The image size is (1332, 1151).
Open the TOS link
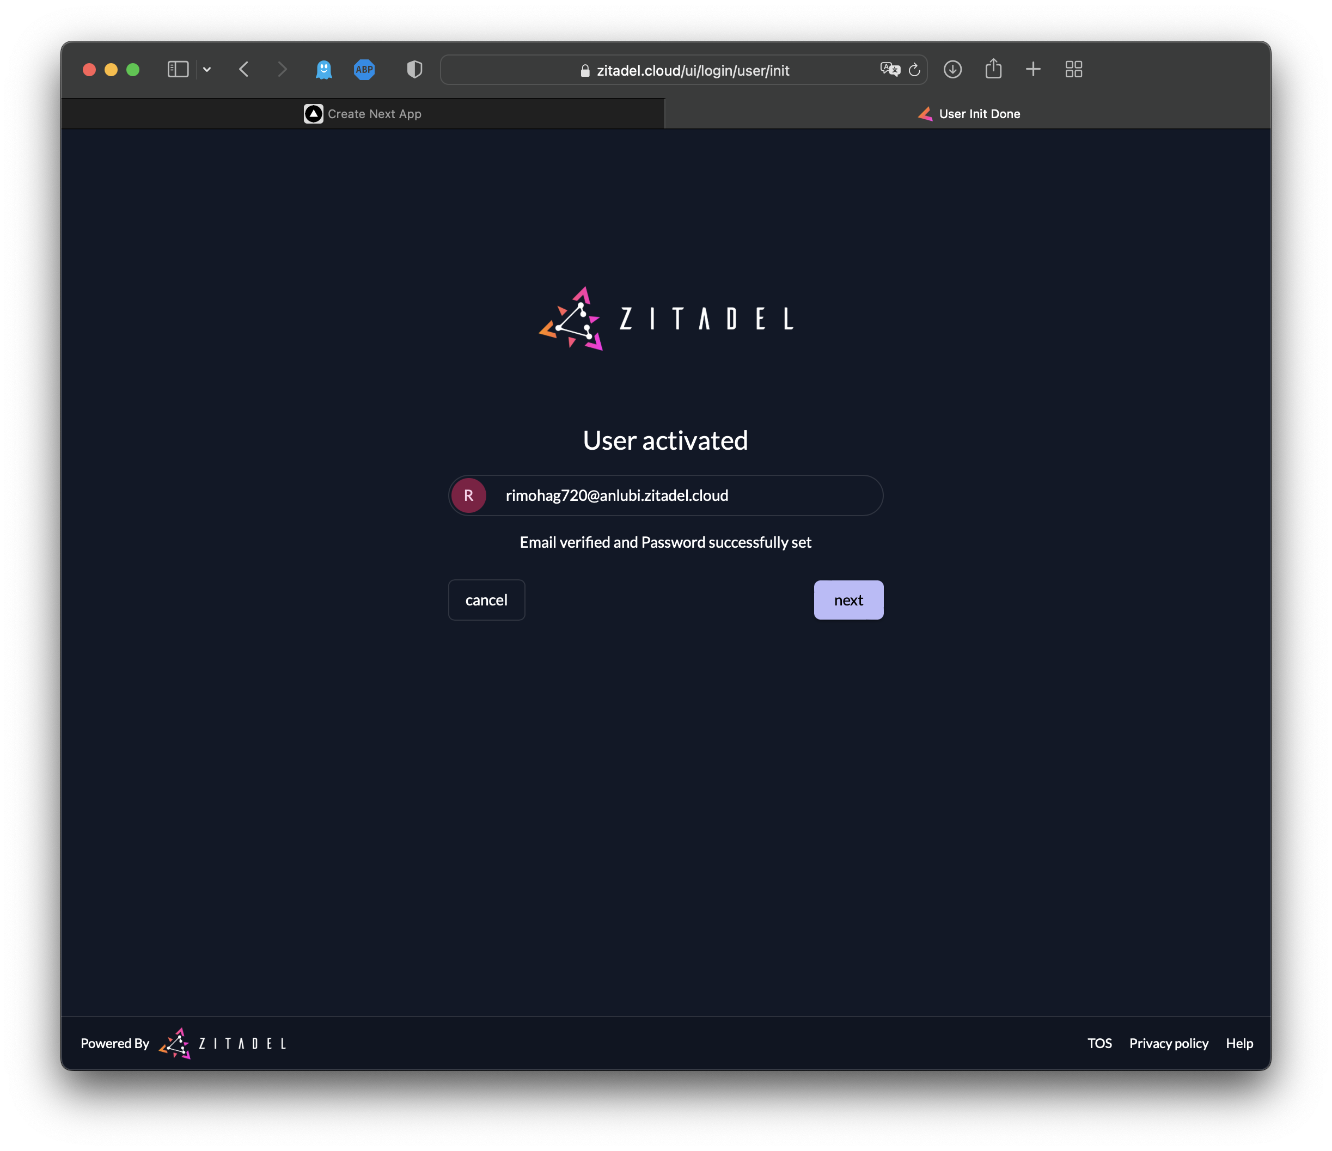pyautogui.click(x=1099, y=1043)
